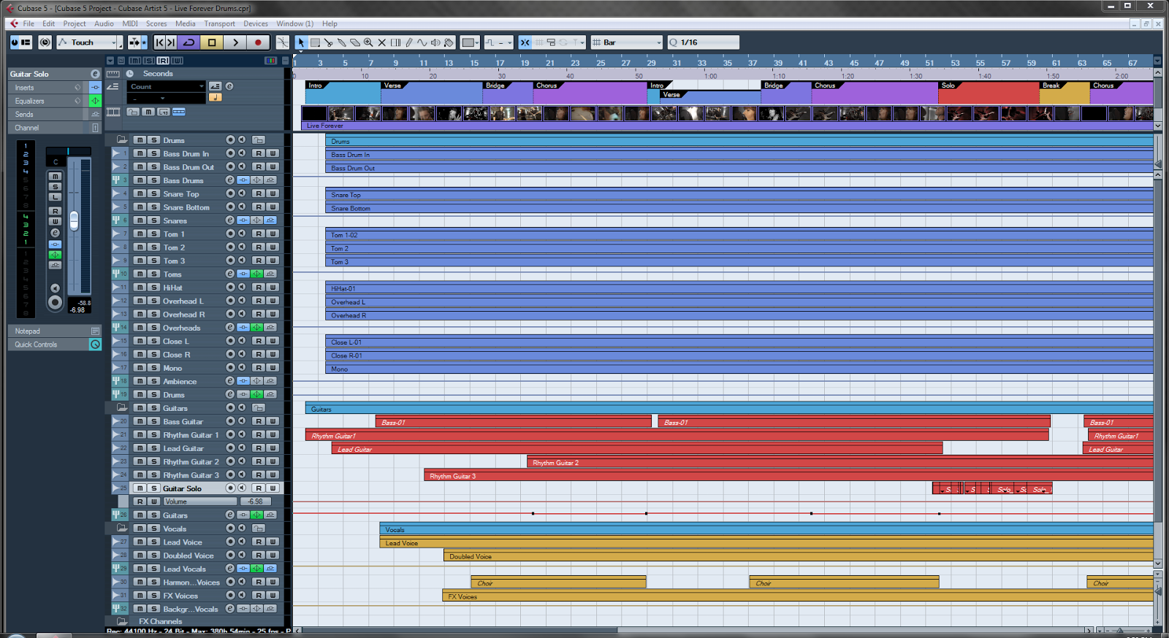Select the Doubled Voice track name
Viewport: 1169px width, 638px height.
tap(189, 555)
